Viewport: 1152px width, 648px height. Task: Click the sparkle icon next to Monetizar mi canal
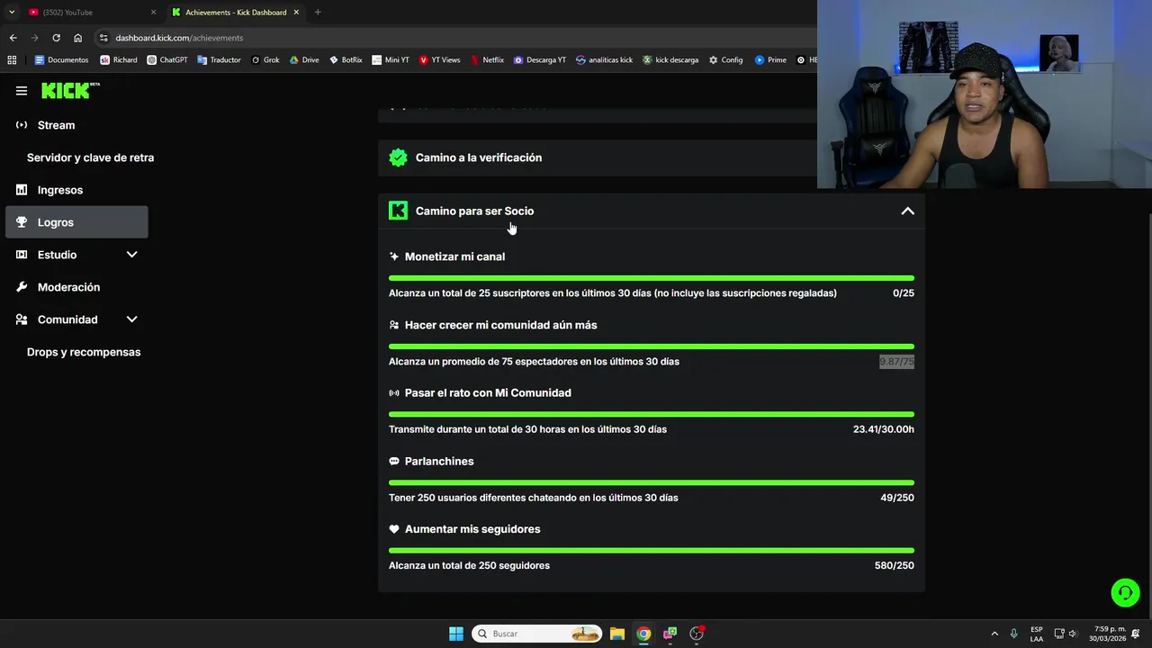click(394, 256)
